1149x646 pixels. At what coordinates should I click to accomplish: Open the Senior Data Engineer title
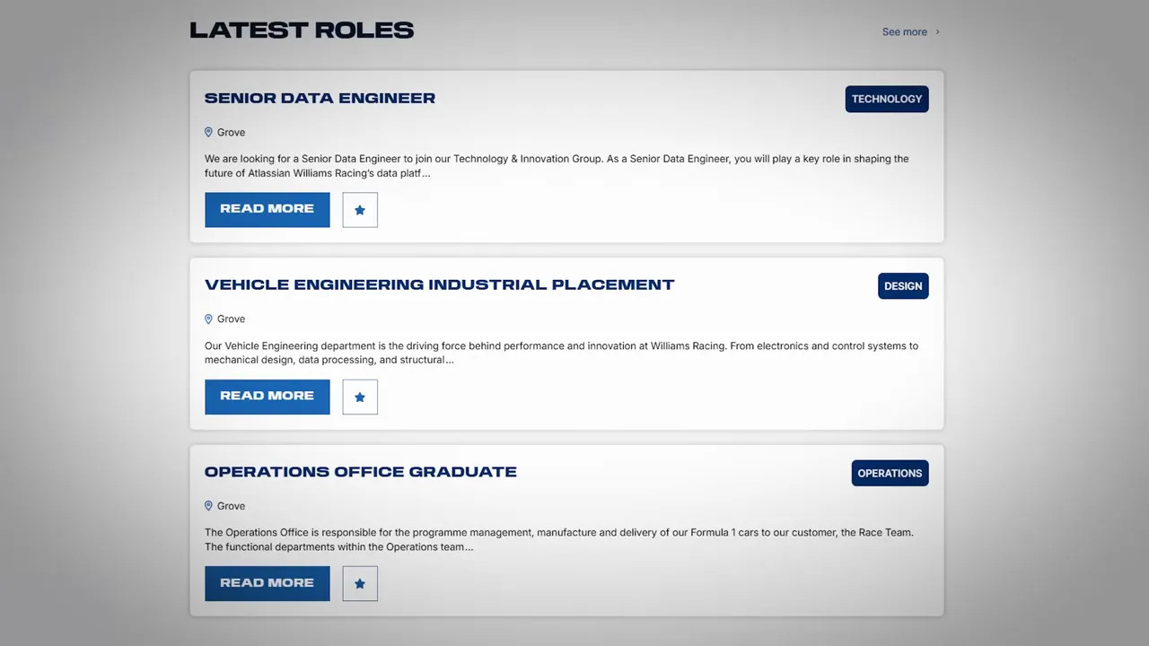[x=320, y=98]
